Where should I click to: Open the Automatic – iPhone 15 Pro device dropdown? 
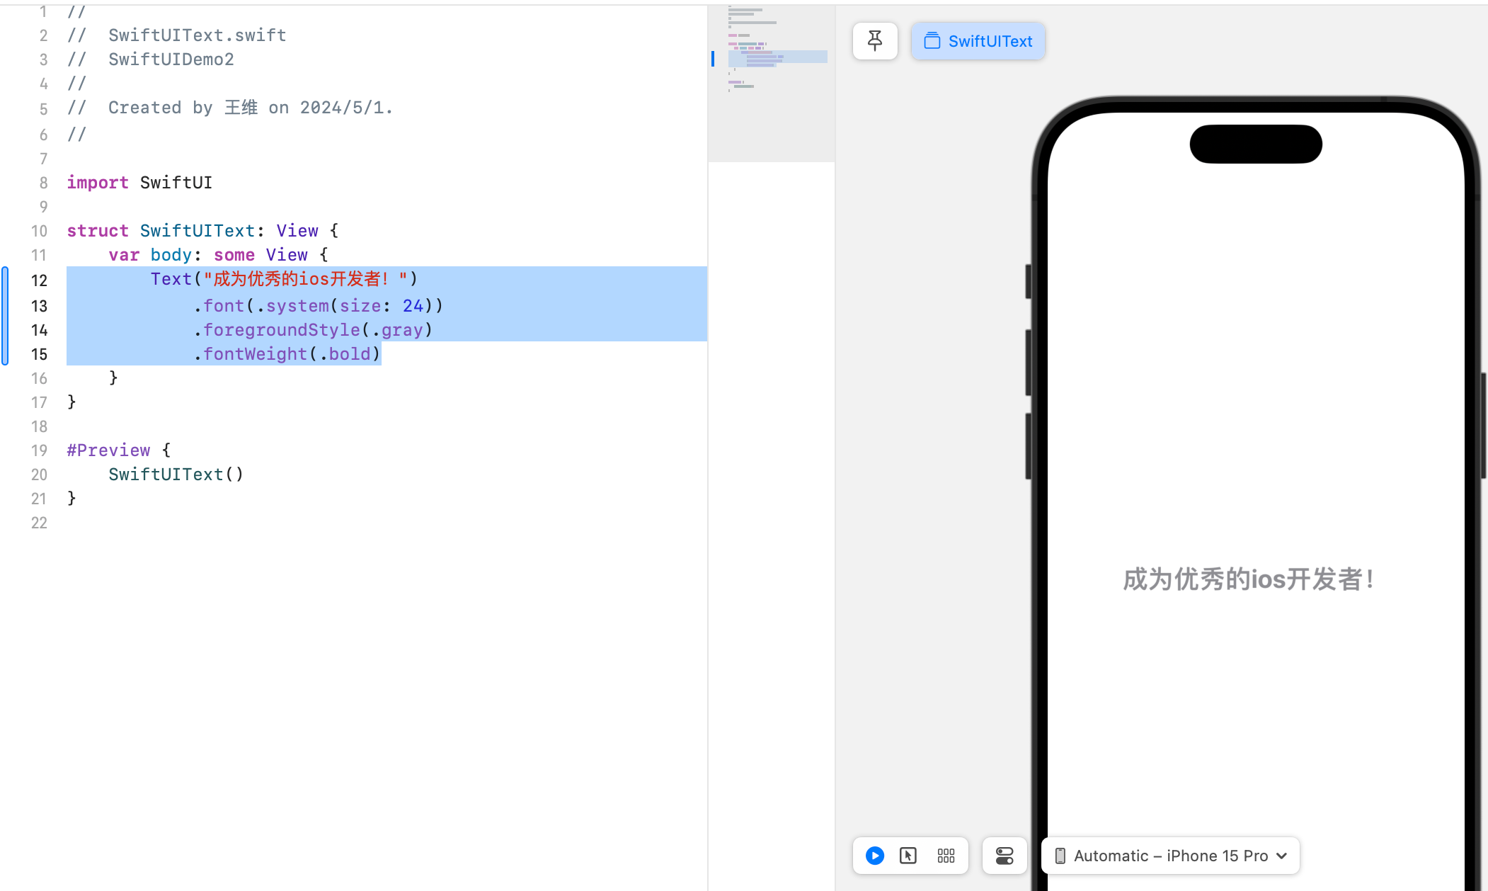pyautogui.click(x=1170, y=856)
